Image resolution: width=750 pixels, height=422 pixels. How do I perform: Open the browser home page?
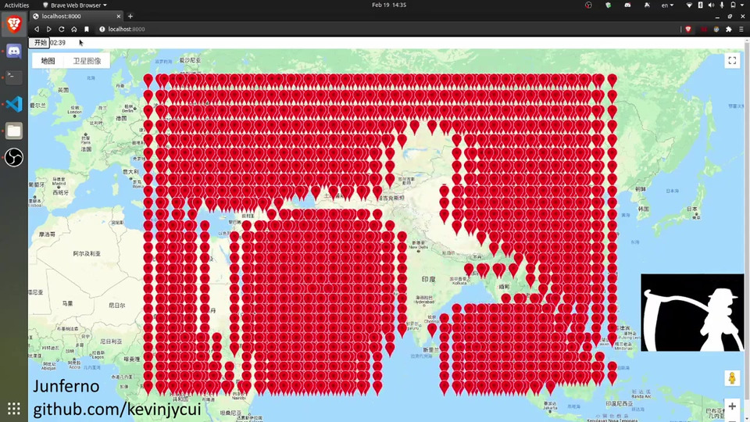[74, 29]
